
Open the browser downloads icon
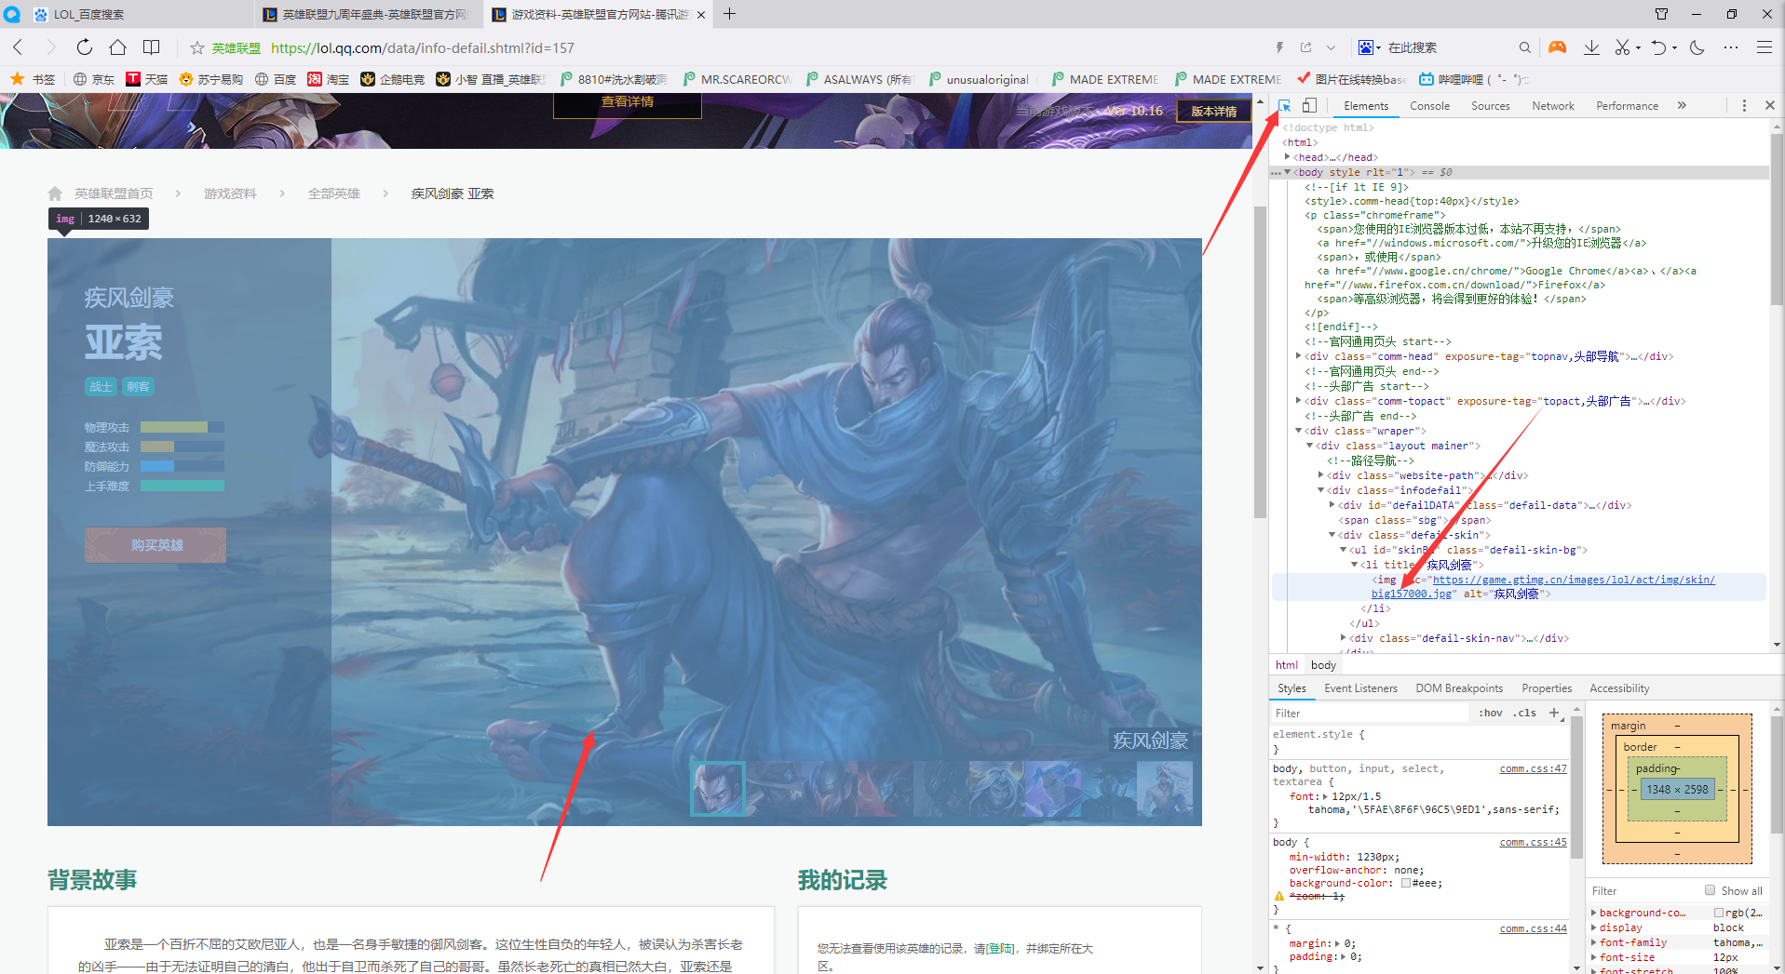click(x=1591, y=47)
